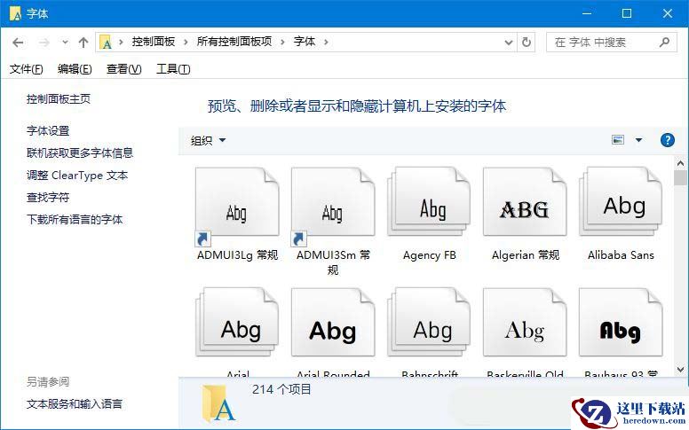Open the help question mark button
689x430 pixels.
pyautogui.click(x=667, y=140)
